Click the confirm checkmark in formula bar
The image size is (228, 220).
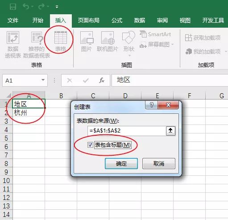[x=86, y=80]
